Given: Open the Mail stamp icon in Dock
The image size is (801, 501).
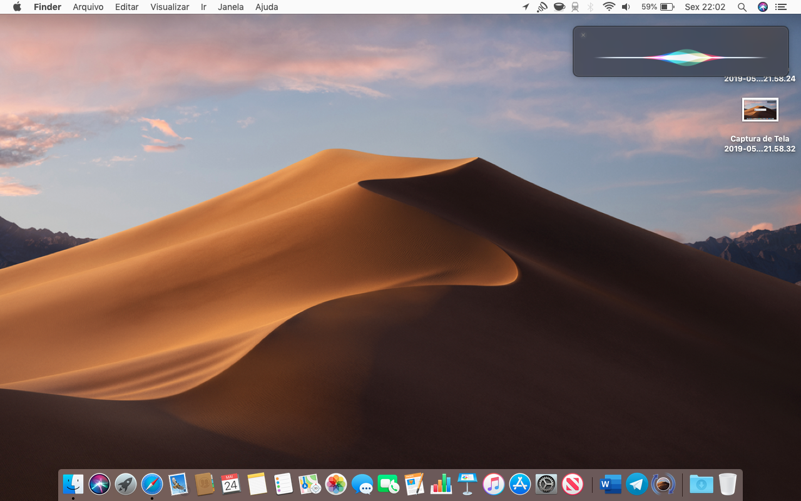Looking at the screenshot, I should (178, 484).
